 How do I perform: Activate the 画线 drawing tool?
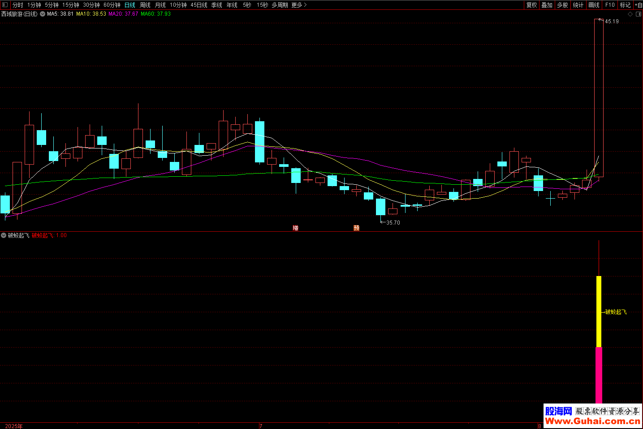pos(594,5)
